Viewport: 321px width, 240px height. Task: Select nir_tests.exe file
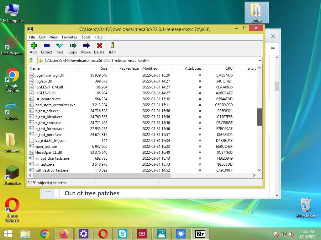(44, 164)
